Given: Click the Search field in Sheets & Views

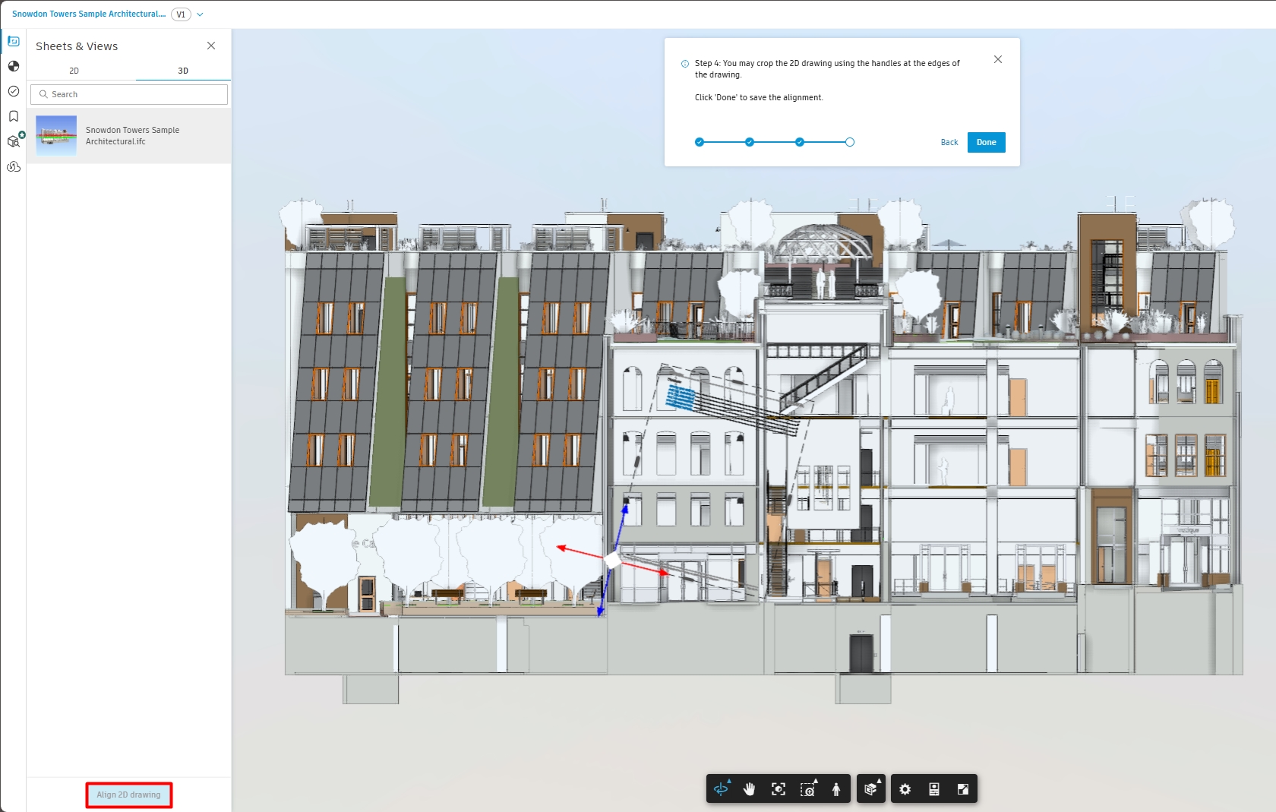Looking at the screenshot, I should point(129,94).
